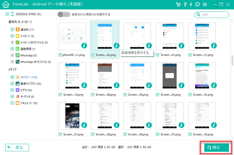
Task: Click the Screen...30.png file name
Action: (x=203, y=134)
